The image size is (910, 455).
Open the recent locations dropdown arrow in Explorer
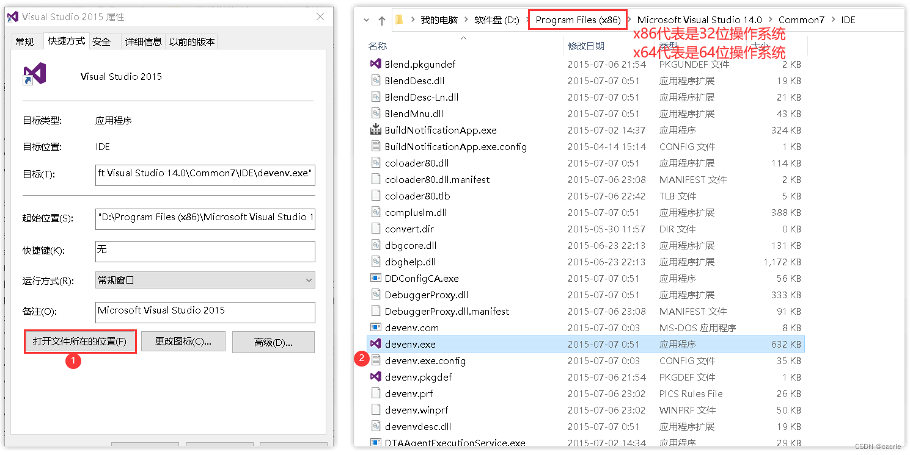(366, 20)
